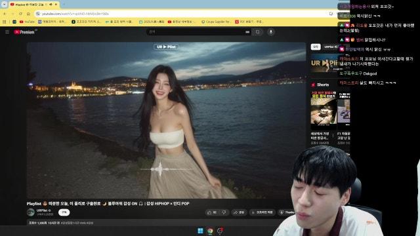Image resolution: width=420 pixels, height=236 pixels.
Task: Open the YouTube hamburger guide menu
Action: click(7, 32)
